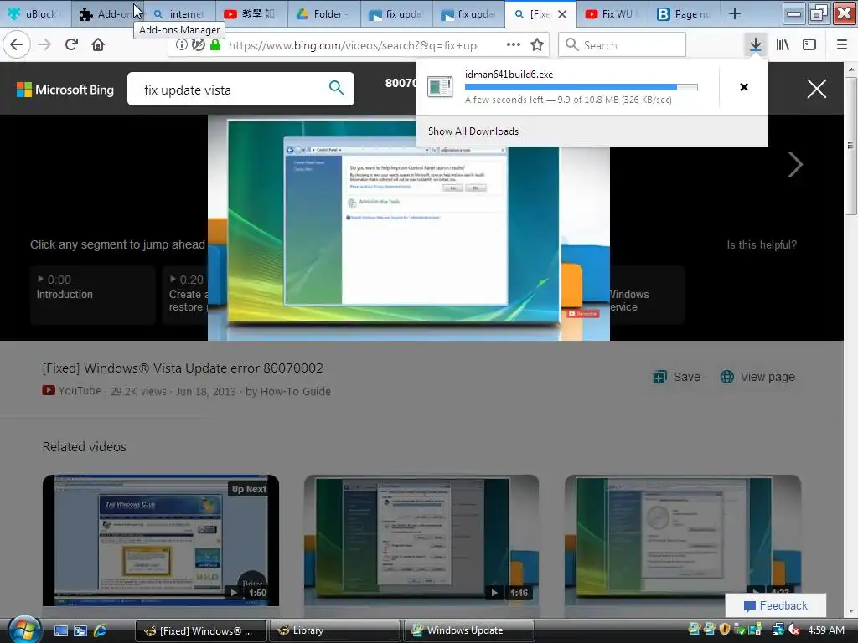Switch to the Fix WU YouTube tab
The width and height of the screenshot is (858, 643).
(612, 14)
